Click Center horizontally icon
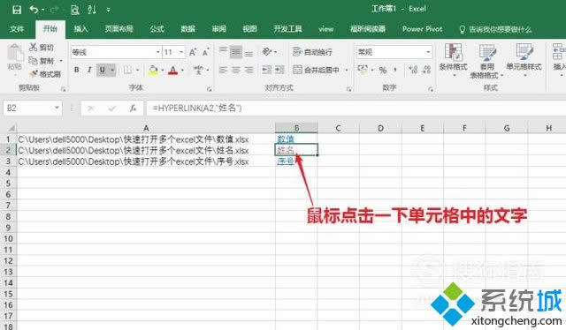The height and width of the screenshot is (330, 566). tap(236, 70)
